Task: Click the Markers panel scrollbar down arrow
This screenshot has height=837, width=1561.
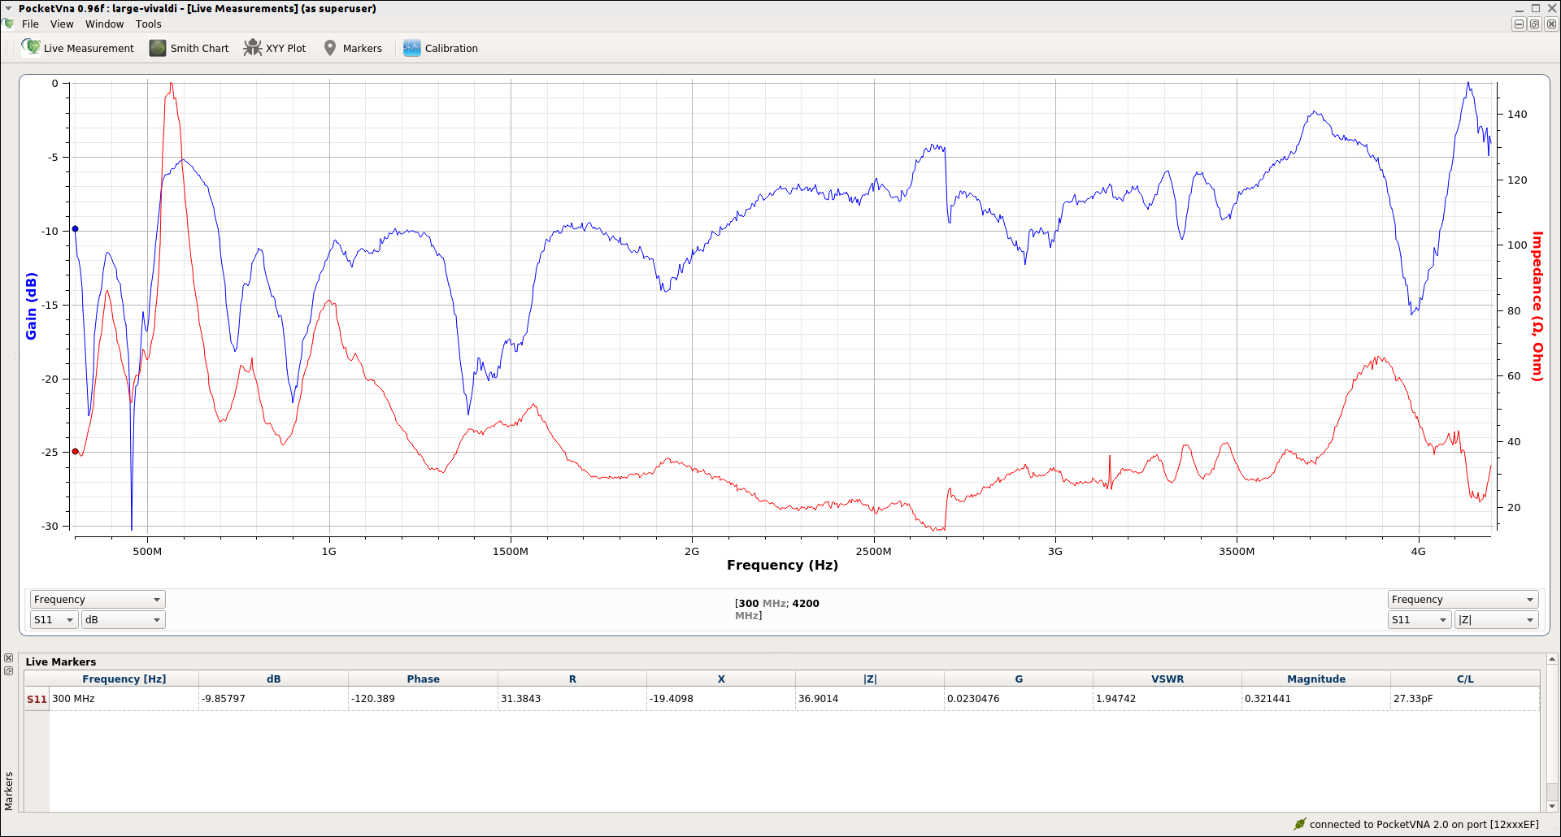Action: [1552, 806]
